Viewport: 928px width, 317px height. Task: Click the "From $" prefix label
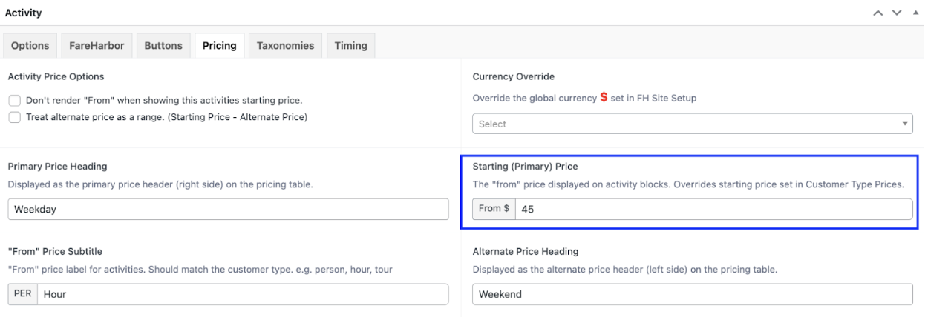[x=494, y=209]
